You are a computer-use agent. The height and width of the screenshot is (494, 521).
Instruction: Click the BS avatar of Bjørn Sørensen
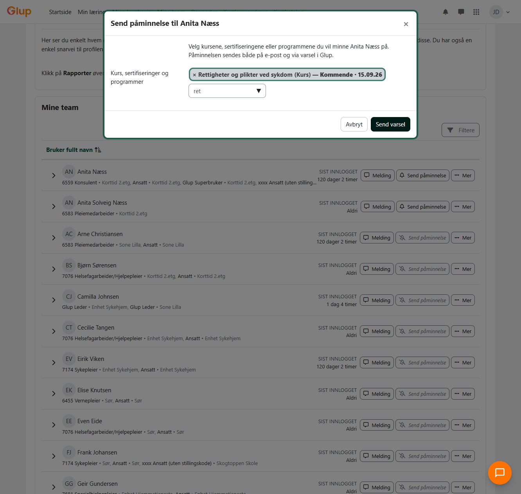[69, 265]
